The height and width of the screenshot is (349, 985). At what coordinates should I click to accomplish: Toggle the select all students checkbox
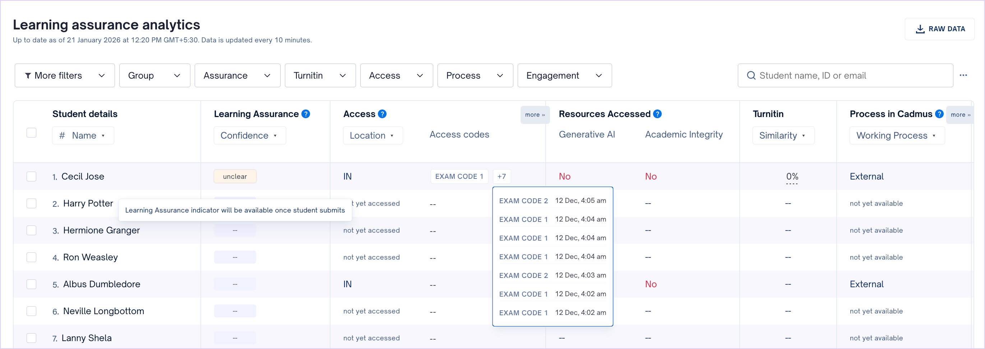click(31, 132)
